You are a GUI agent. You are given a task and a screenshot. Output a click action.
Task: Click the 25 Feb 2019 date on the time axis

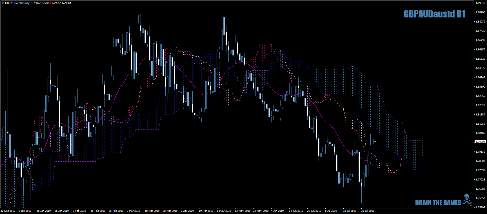pyautogui.click(x=116, y=211)
